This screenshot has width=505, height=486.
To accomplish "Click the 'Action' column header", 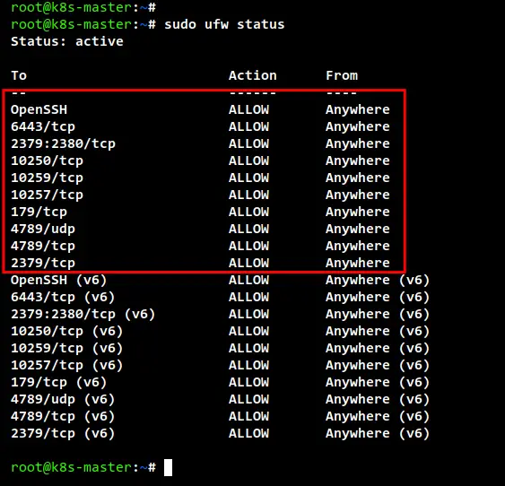I will point(253,75).
